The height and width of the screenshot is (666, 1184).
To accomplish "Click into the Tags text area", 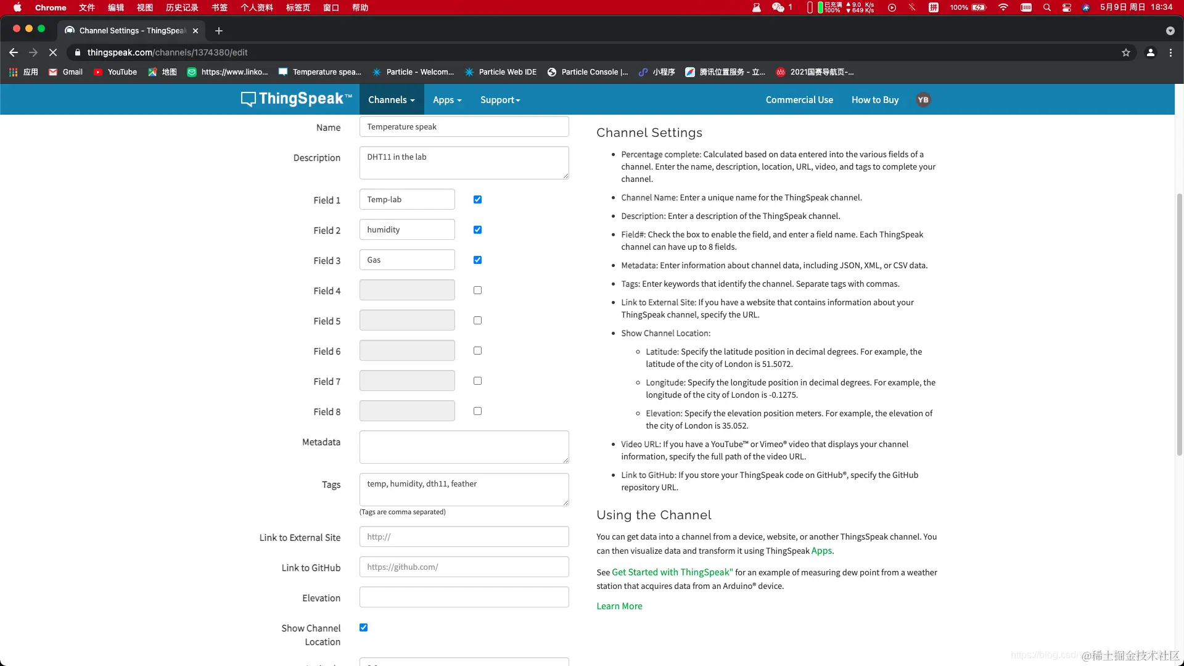I will 464,490.
